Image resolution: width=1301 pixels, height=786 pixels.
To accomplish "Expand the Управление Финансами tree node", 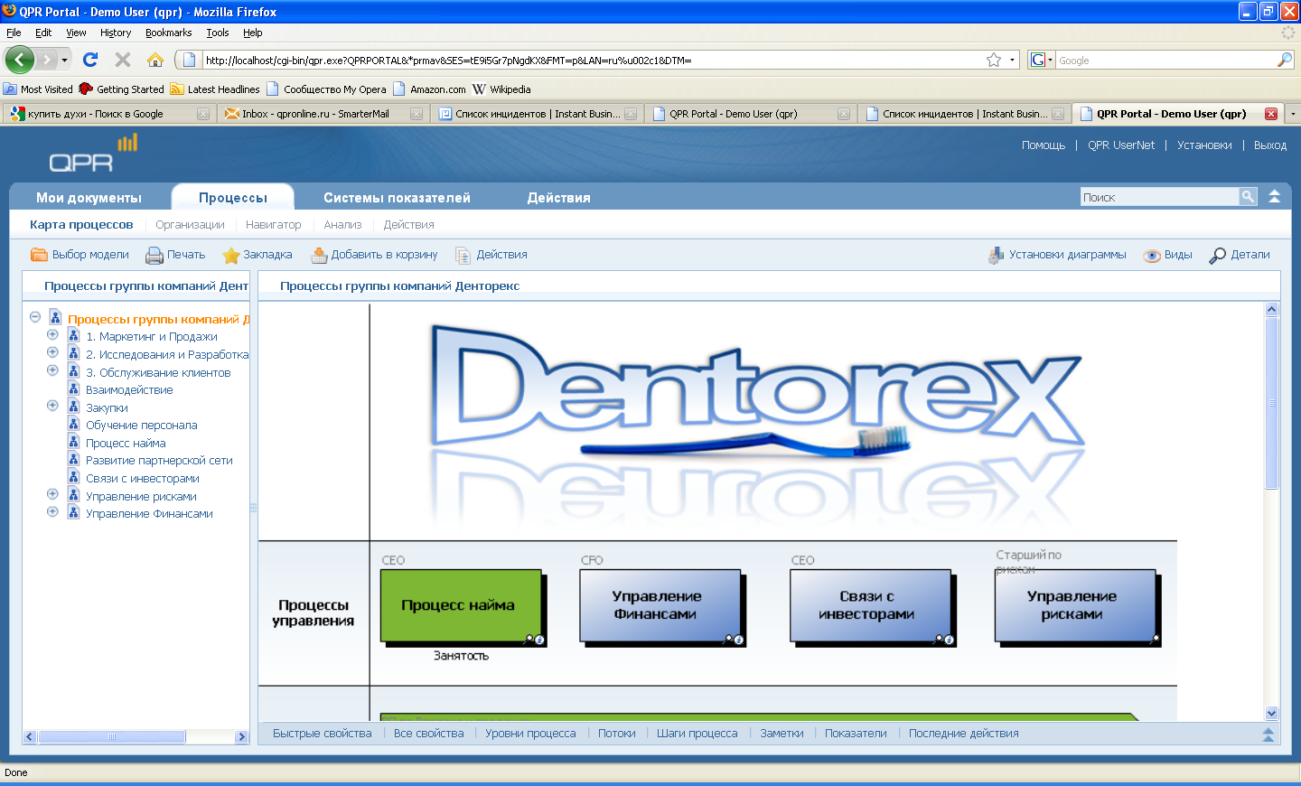I will click(52, 511).
